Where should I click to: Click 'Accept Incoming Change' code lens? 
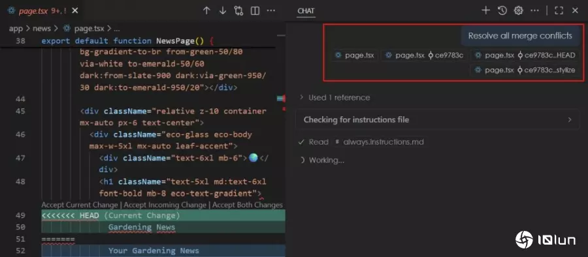[165, 205]
